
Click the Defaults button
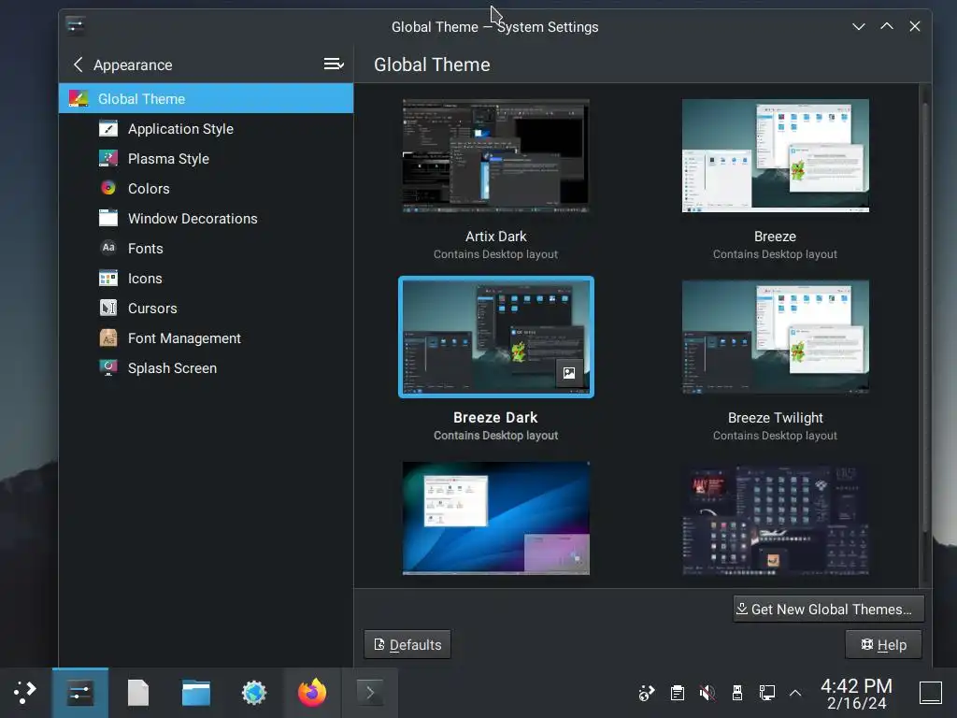407,644
